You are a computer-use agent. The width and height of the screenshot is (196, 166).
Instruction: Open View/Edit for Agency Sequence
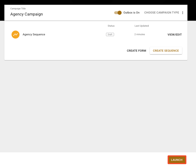174,35
